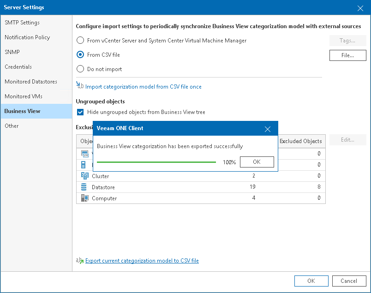This screenshot has height=293, width=371.
Task: Click the import CSV icon
Action: click(x=80, y=85)
